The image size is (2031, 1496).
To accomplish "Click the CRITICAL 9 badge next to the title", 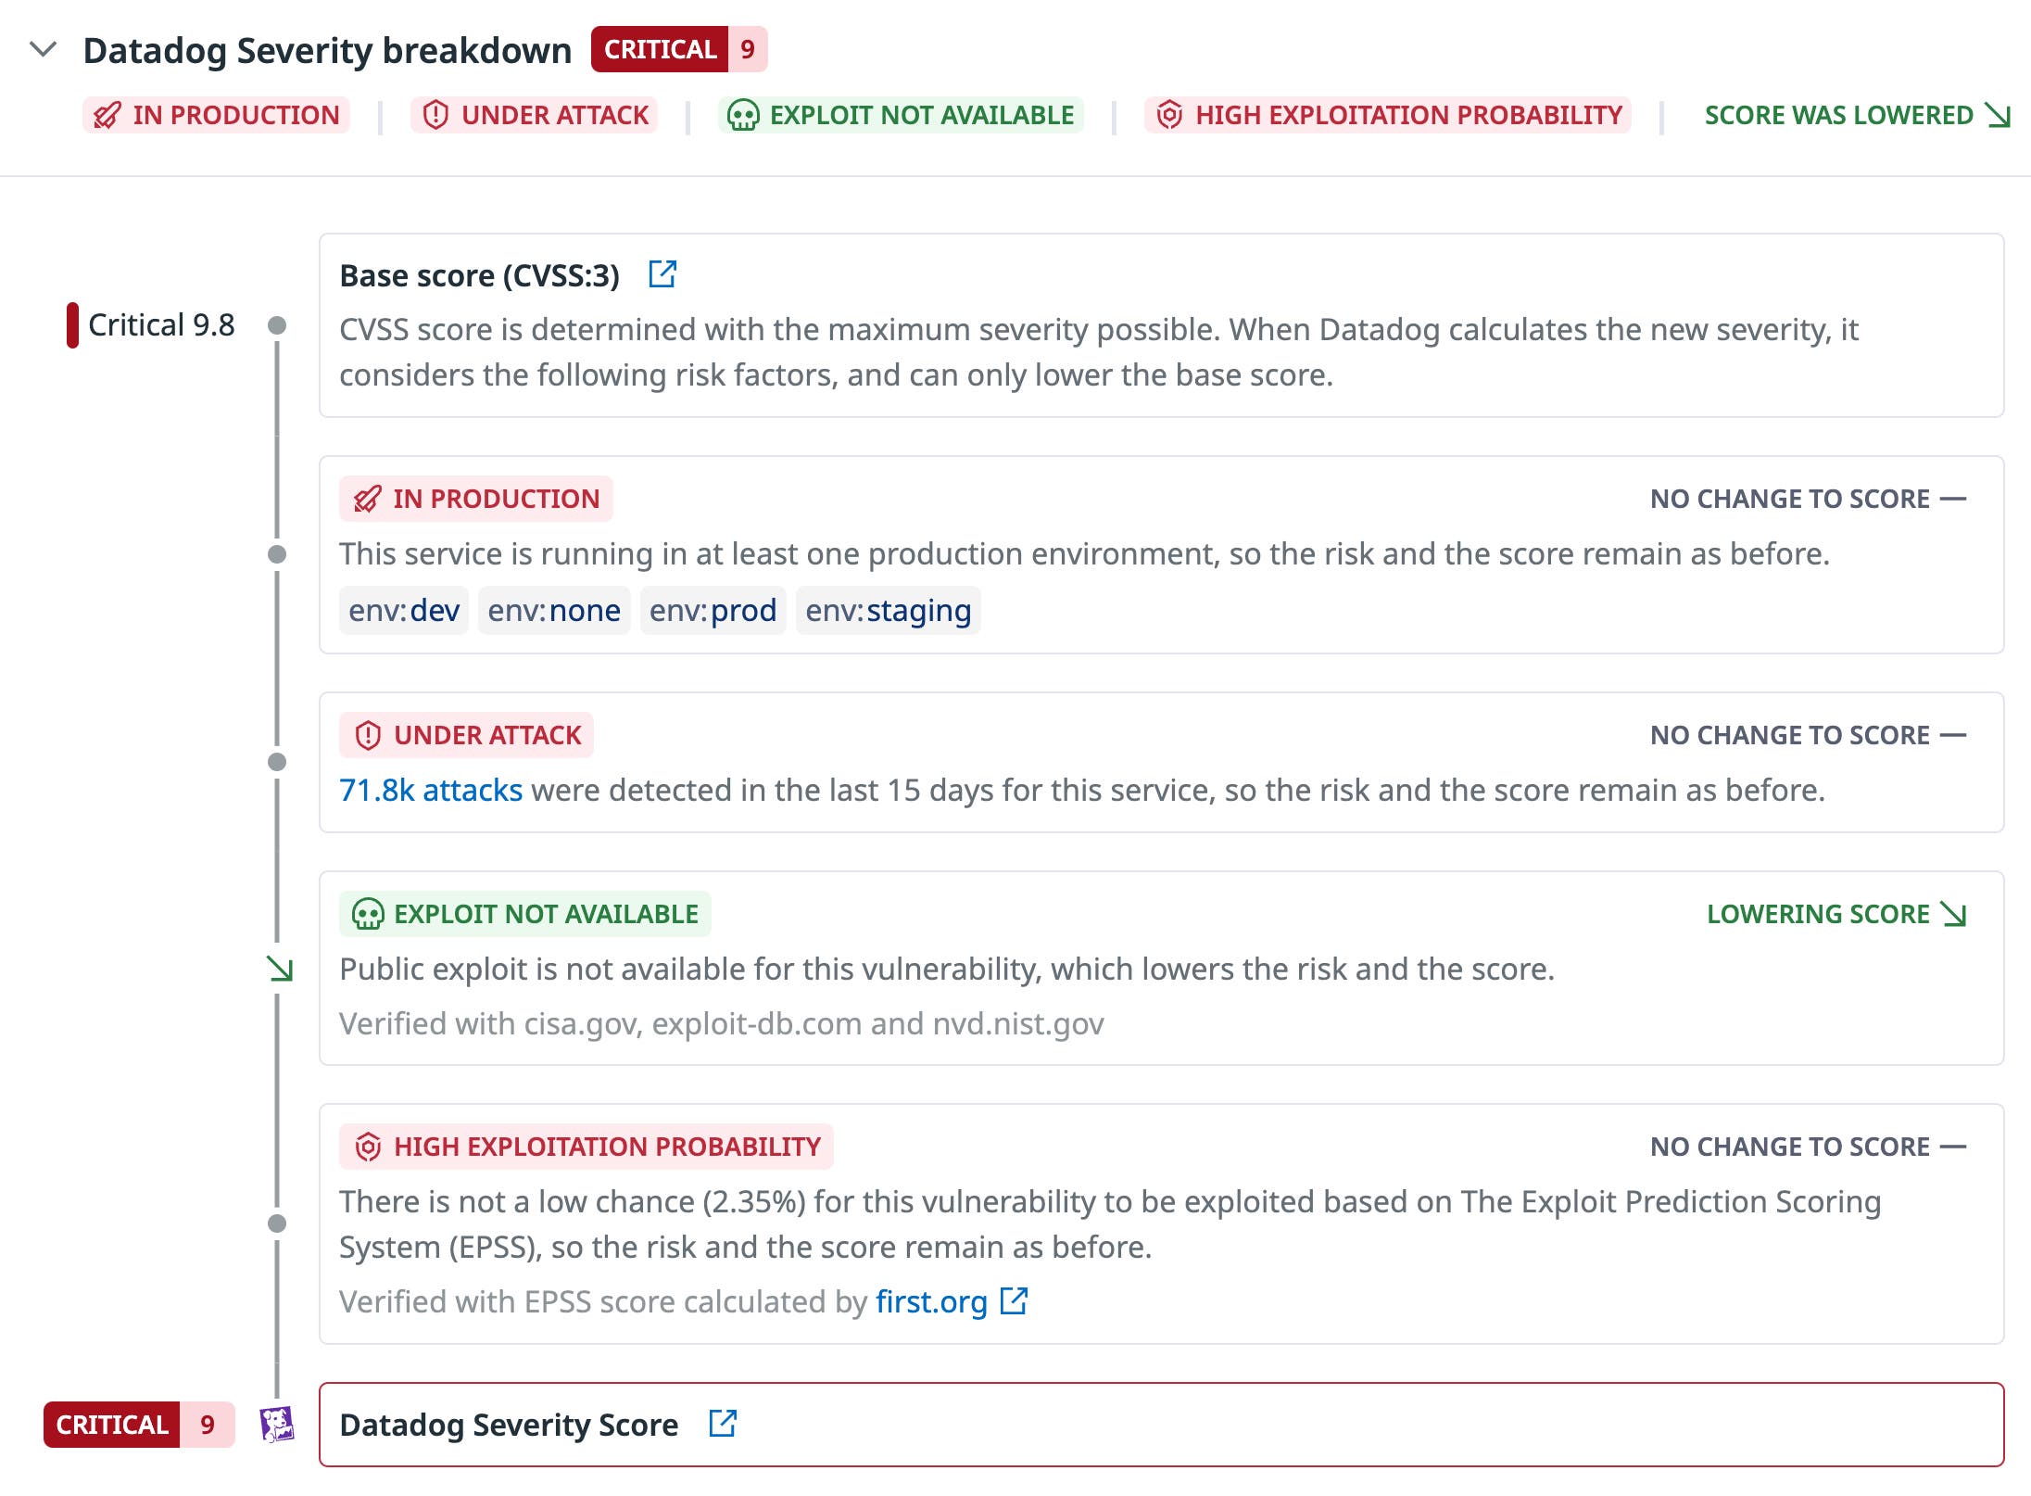I will point(678,49).
